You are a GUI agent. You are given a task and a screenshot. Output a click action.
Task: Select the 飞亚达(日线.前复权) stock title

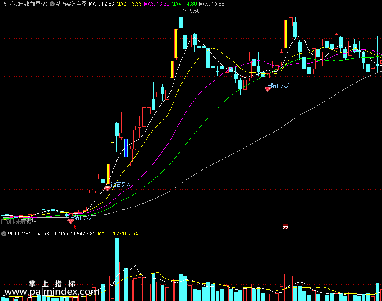pyautogui.click(x=24, y=4)
